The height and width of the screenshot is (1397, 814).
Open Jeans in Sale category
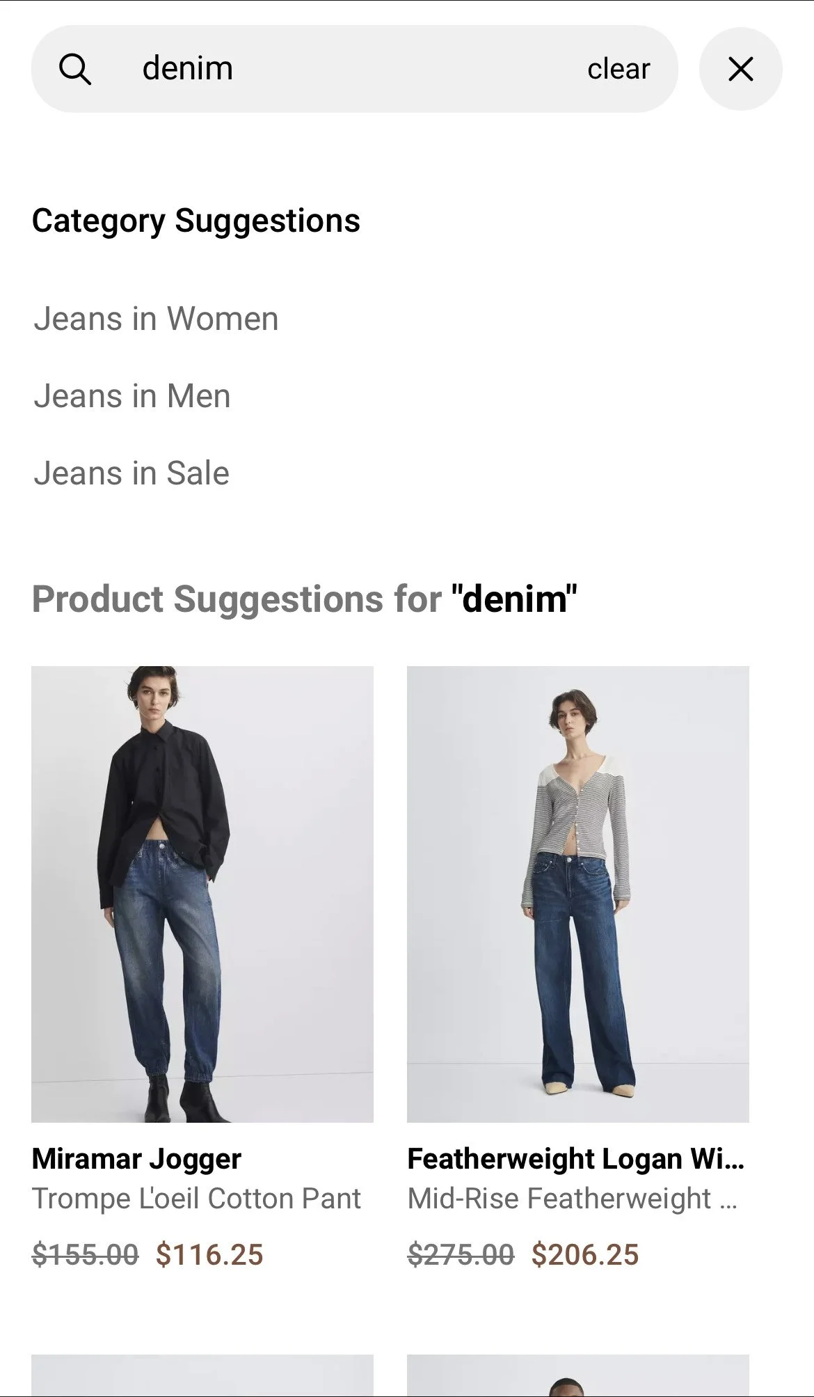click(x=131, y=473)
